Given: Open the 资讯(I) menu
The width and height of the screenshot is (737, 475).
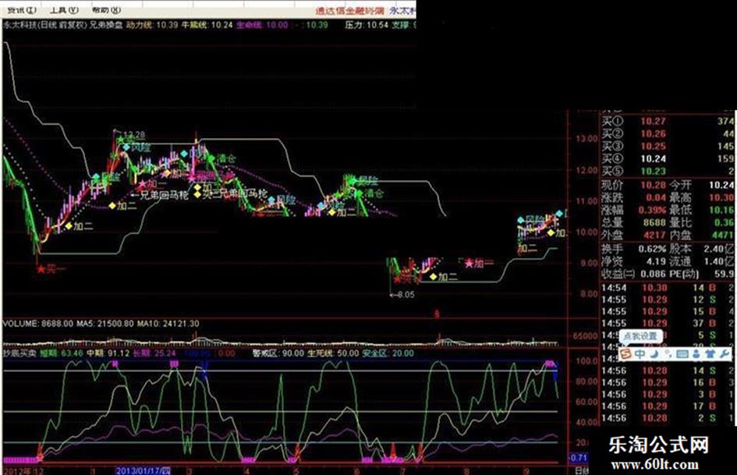Looking at the screenshot, I should [21, 9].
